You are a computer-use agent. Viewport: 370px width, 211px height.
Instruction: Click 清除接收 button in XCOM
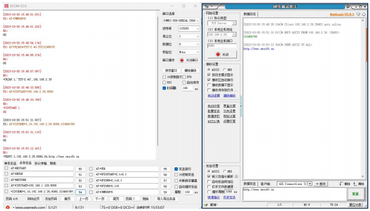tap(190, 70)
